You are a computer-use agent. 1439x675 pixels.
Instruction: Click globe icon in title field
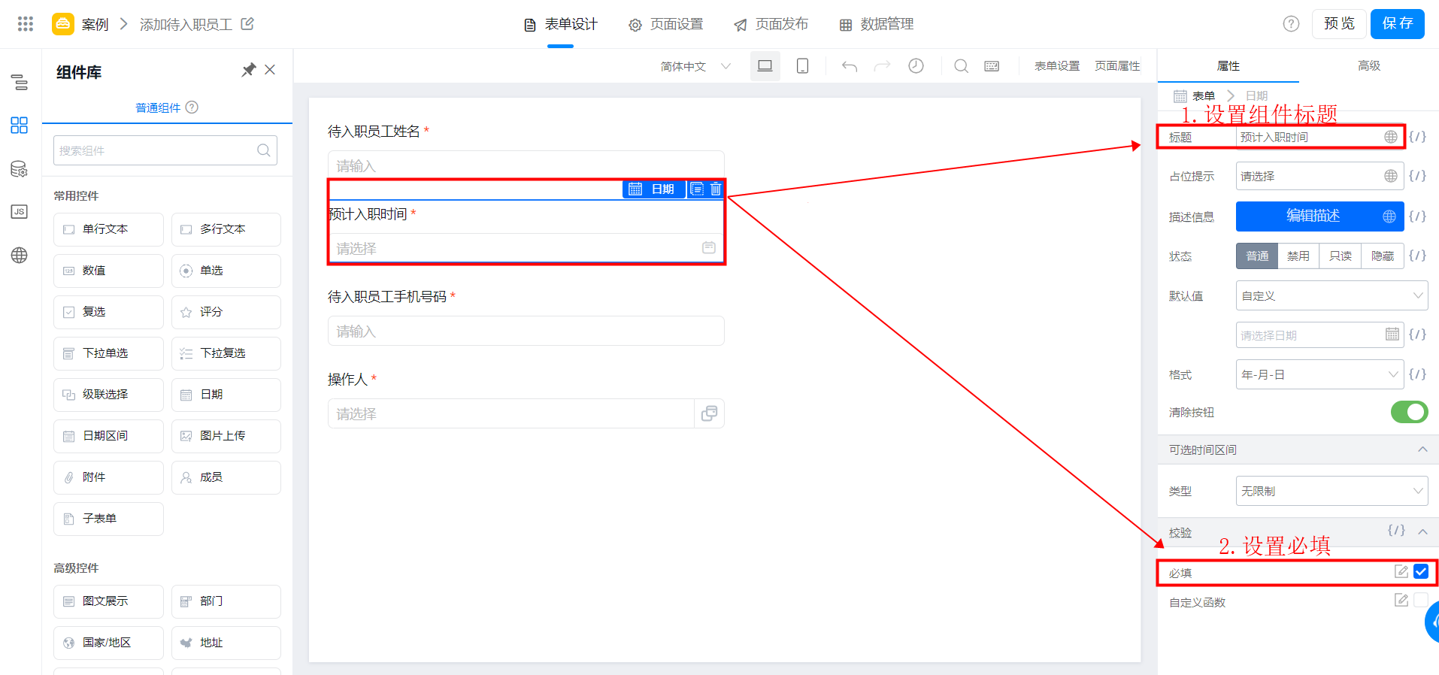point(1391,137)
